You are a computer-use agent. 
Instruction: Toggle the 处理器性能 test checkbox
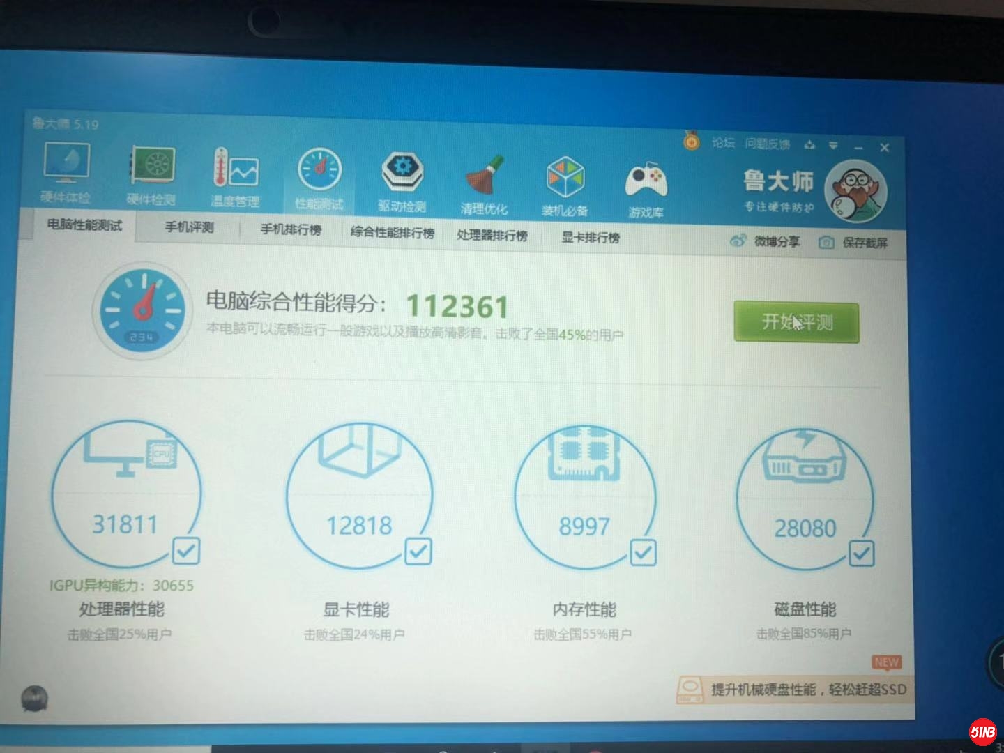(x=185, y=551)
